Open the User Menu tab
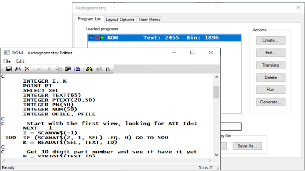Viewport: 305px width, 171px height. 149,19
